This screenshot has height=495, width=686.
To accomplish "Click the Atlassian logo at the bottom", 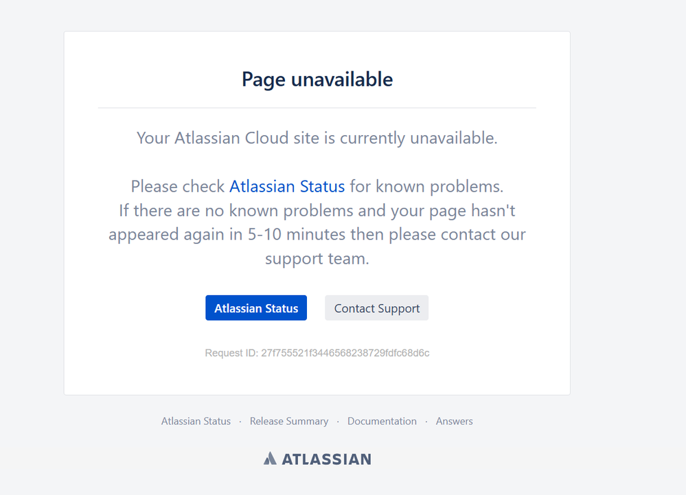I will [x=317, y=459].
